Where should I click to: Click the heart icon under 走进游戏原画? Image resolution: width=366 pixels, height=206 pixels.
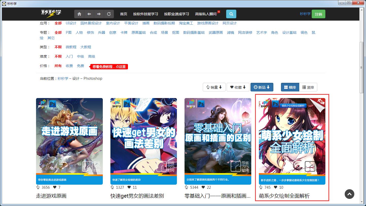click(55, 187)
